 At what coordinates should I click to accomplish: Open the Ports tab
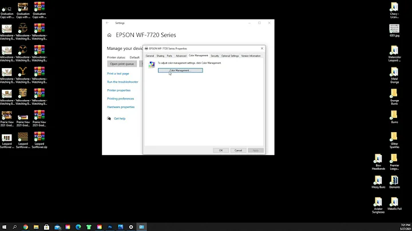click(x=169, y=56)
